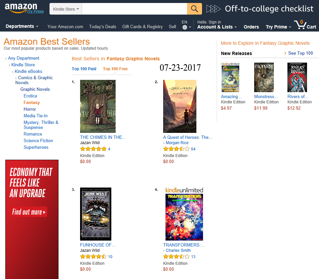This screenshot has height=279, width=319.
Task: Select the Horror category in the sidebar
Action: click(30, 109)
